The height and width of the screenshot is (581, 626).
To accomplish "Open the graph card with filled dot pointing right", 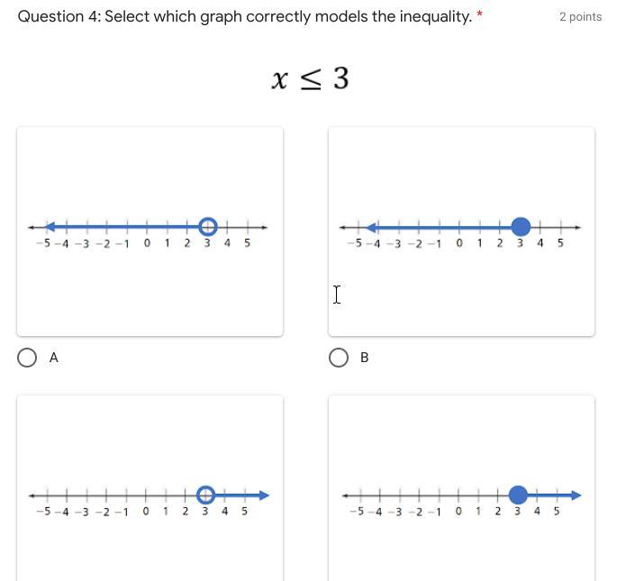I will coord(461,488).
